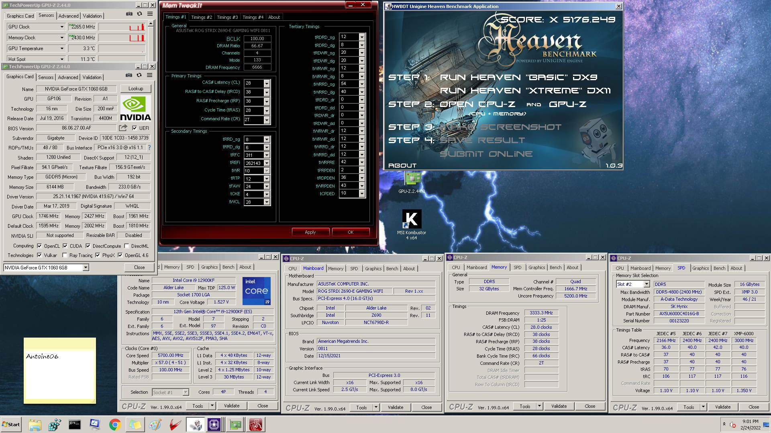Open Paint from the taskbar
771x433 pixels.
click(155, 425)
